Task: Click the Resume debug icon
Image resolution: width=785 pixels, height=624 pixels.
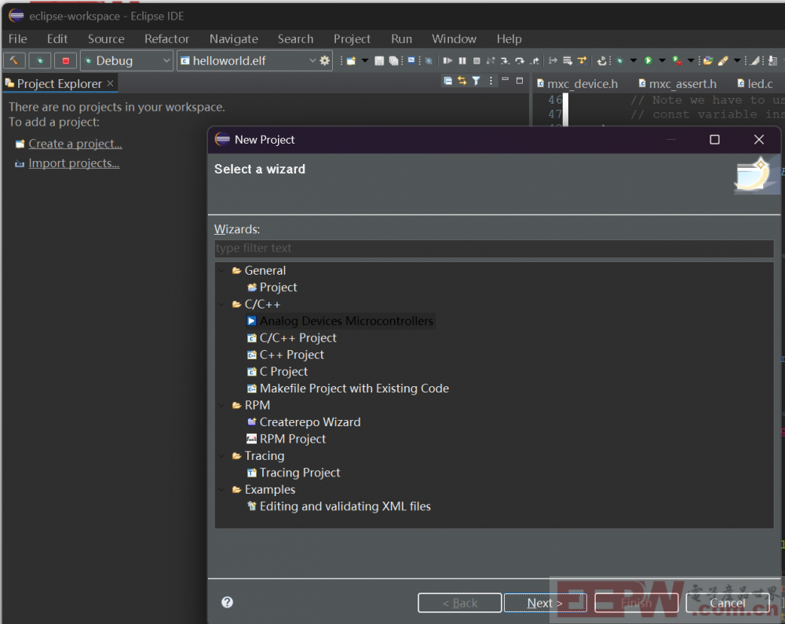Action: point(448,60)
